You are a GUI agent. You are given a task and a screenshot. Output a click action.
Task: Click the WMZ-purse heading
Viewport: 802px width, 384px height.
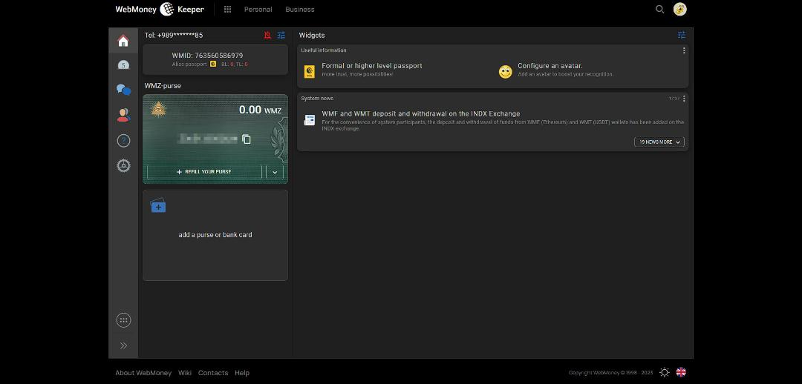(x=163, y=86)
